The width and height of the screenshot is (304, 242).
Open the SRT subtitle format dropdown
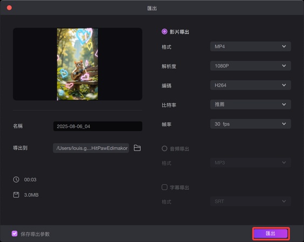click(x=251, y=201)
